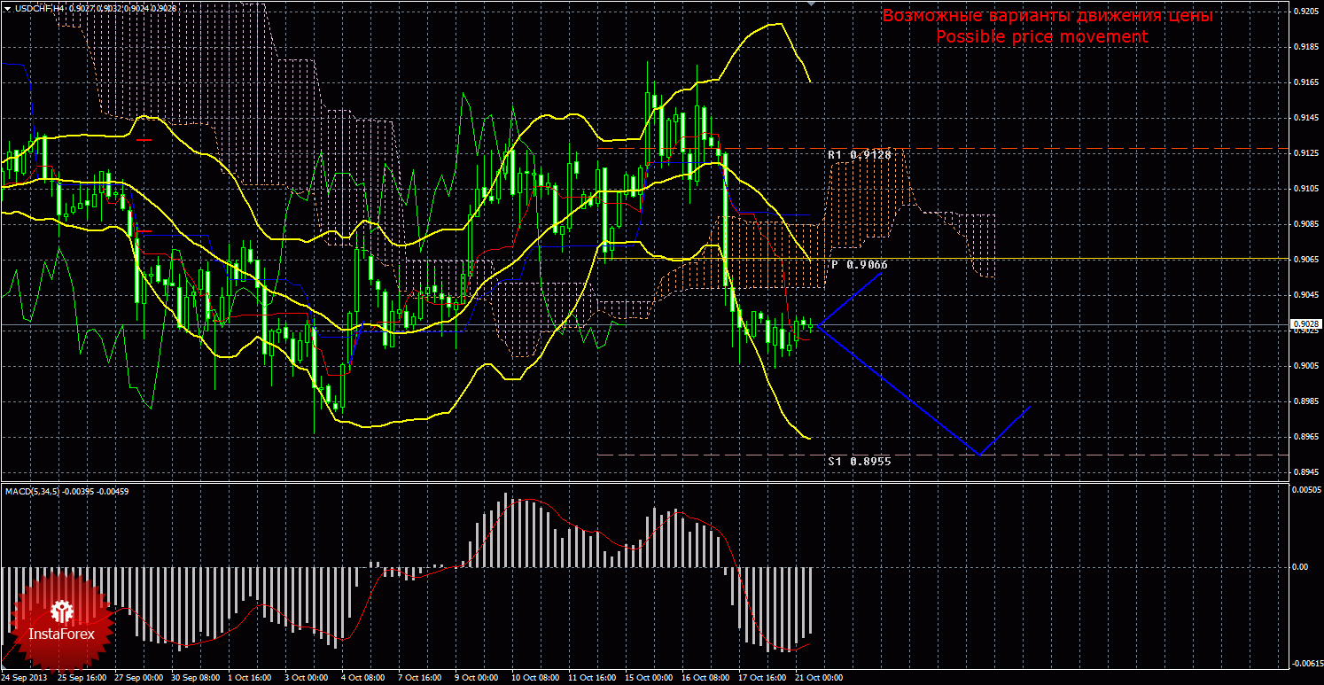Click the '27 Sep 00:00' time axis label
This screenshot has width=1324, height=685.
click(x=140, y=678)
